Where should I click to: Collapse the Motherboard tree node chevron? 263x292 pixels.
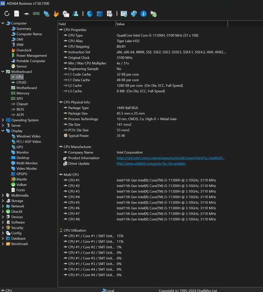[x=3, y=71]
